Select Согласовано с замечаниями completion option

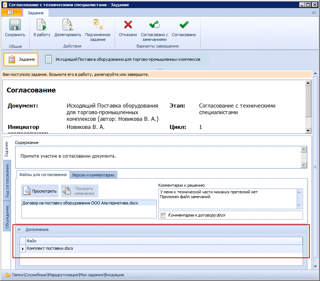click(x=154, y=25)
